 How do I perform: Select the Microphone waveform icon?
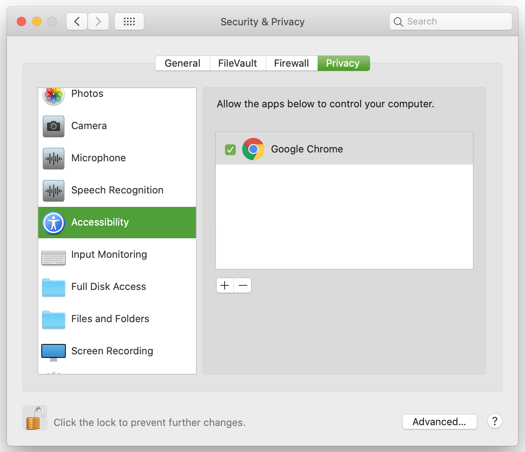(54, 159)
